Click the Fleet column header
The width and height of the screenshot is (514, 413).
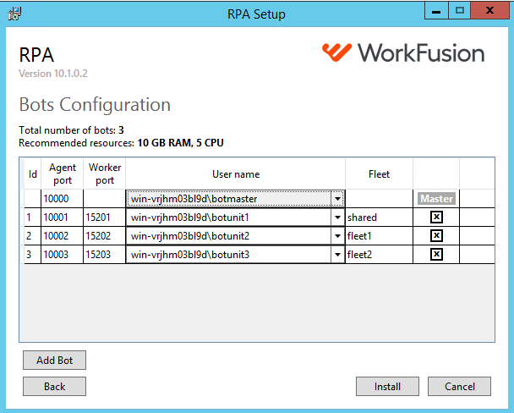[x=379, y=173]
